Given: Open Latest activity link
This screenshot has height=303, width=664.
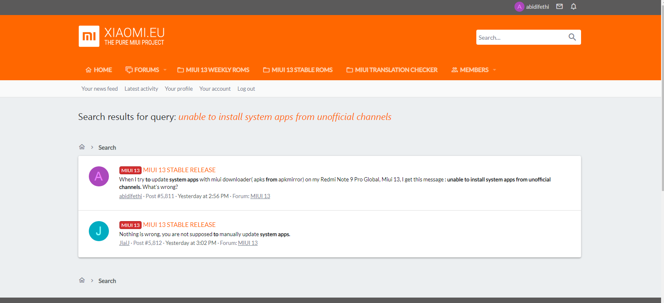Looking at the screenshot, I should pos(141,89).
